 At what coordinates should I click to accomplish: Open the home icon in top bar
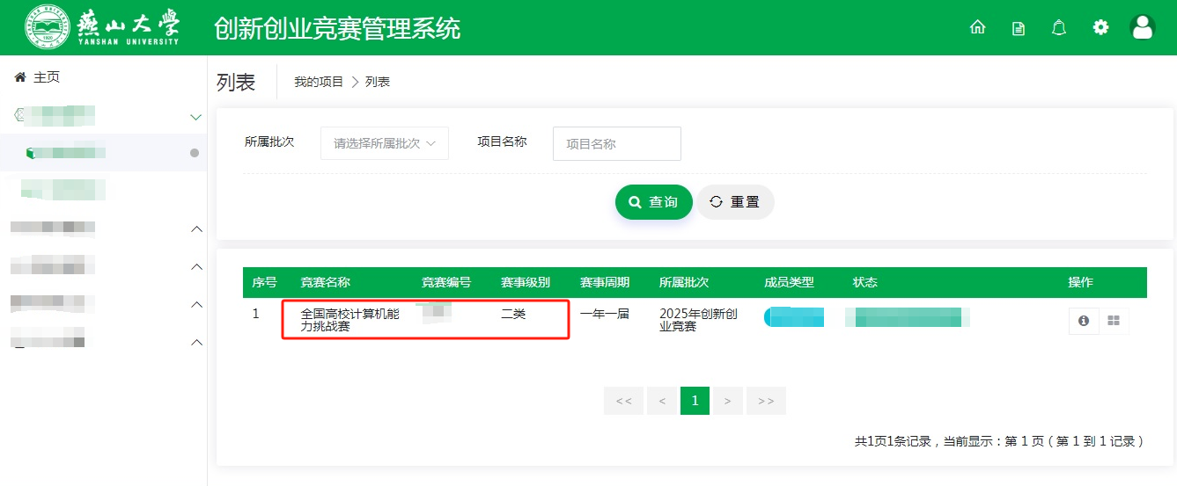click(x=977, y=27)
